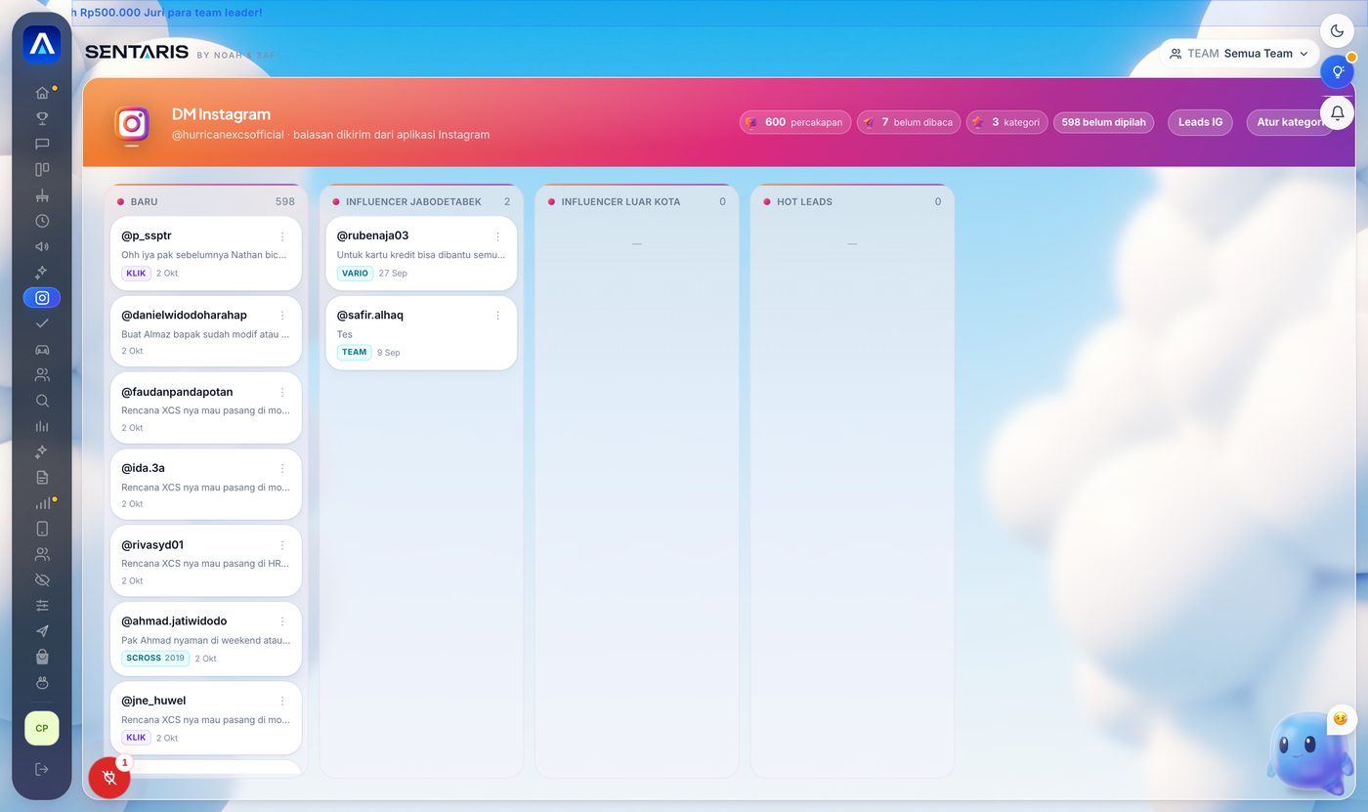Click the paper plane send icon
1368x812 pixels.
42,631
